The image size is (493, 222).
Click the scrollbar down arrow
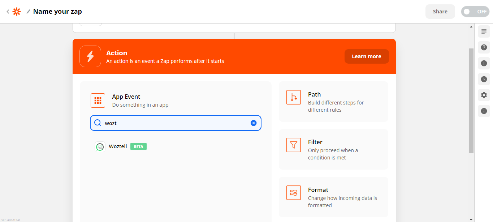(471, 219)
